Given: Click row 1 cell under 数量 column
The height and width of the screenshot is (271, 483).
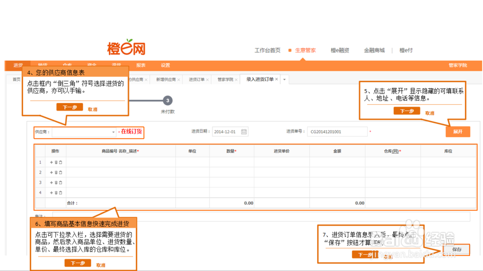Looking at the screenshot, I should tap(232, 162).
